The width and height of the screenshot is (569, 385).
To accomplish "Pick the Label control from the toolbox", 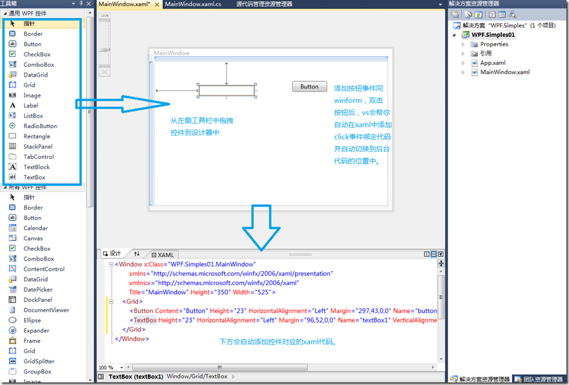I will [x=44, y=106].
